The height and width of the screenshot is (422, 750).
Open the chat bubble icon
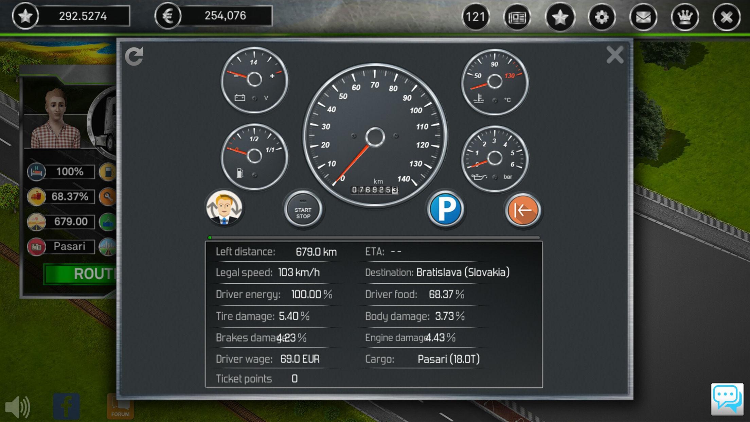click(727, 399)
